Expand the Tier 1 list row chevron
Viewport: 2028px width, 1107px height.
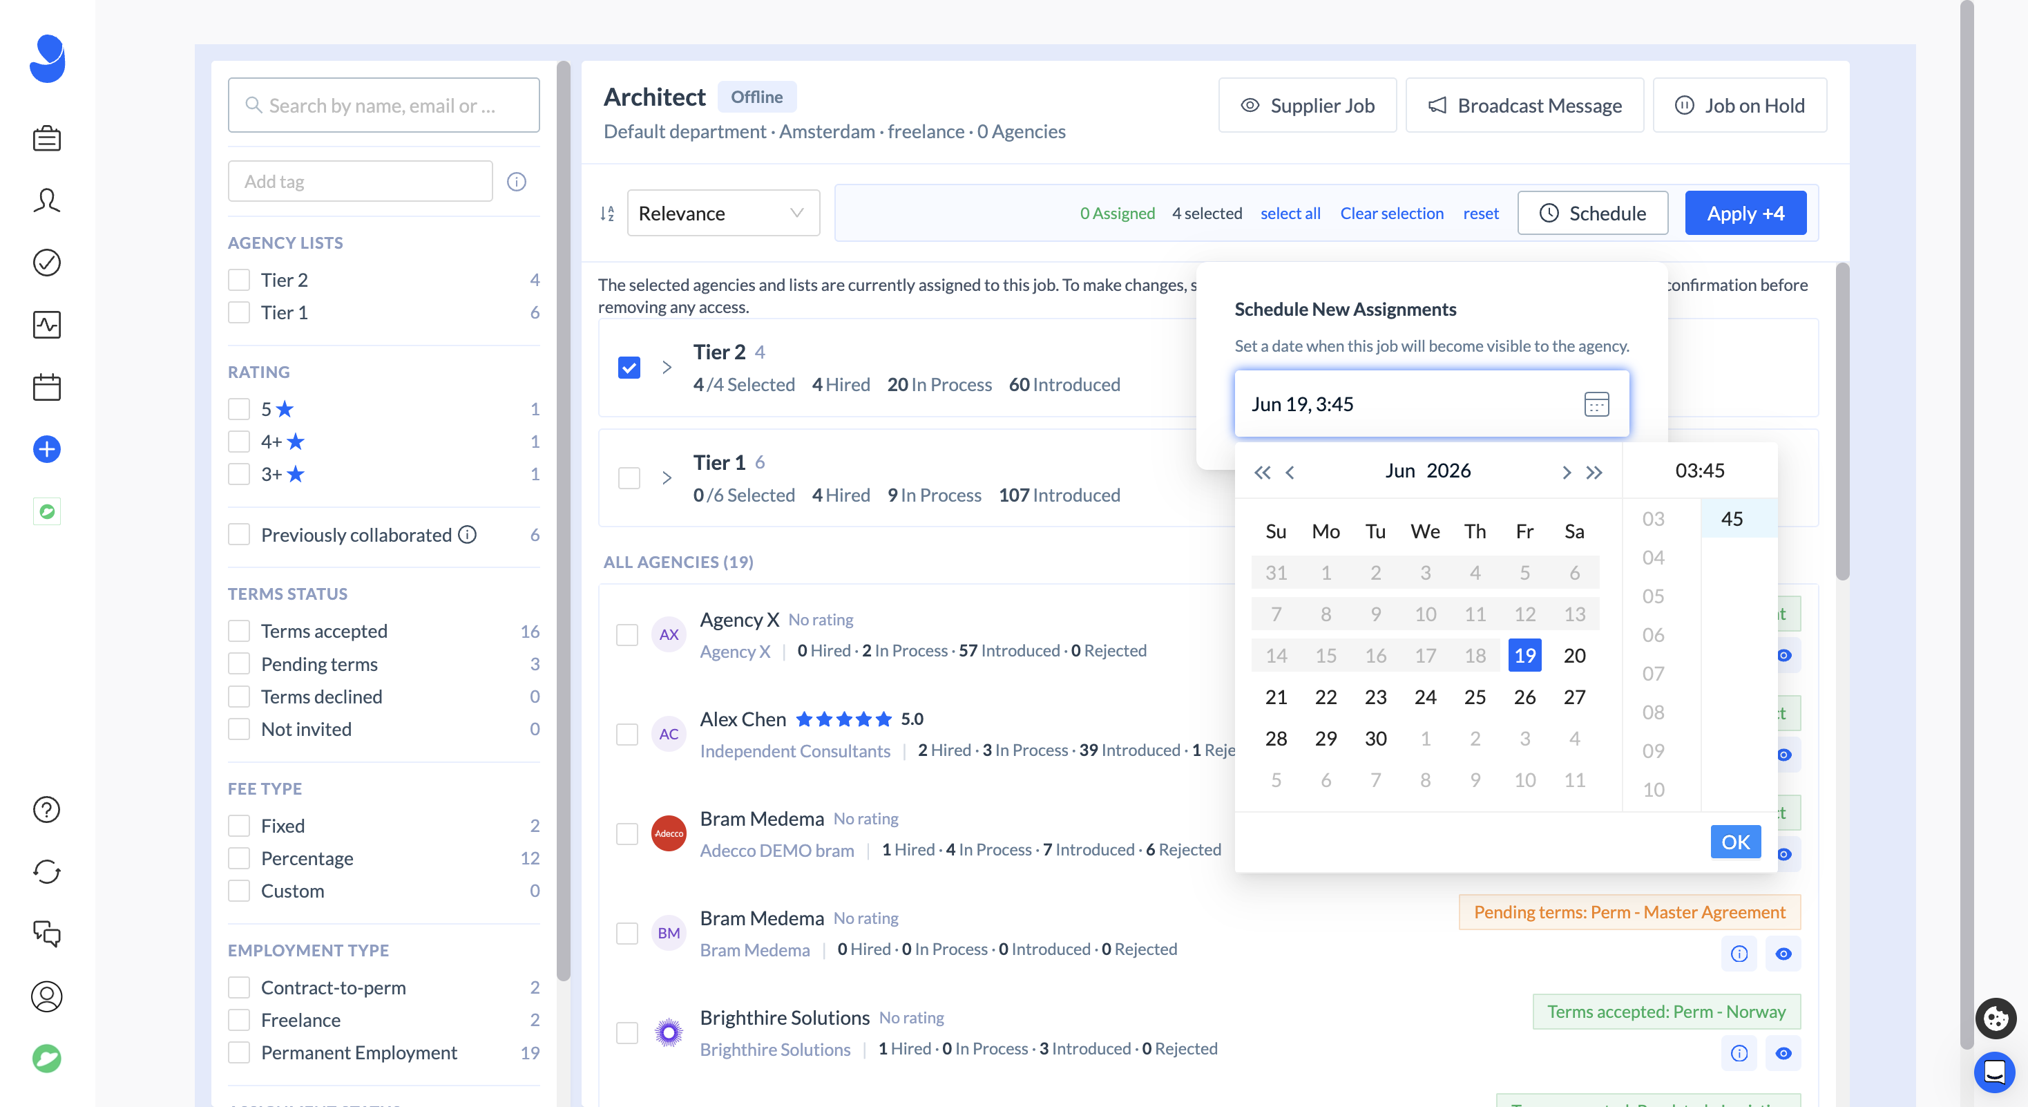[666, 478]
